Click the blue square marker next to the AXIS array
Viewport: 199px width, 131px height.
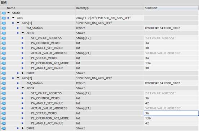pos(8,18)
